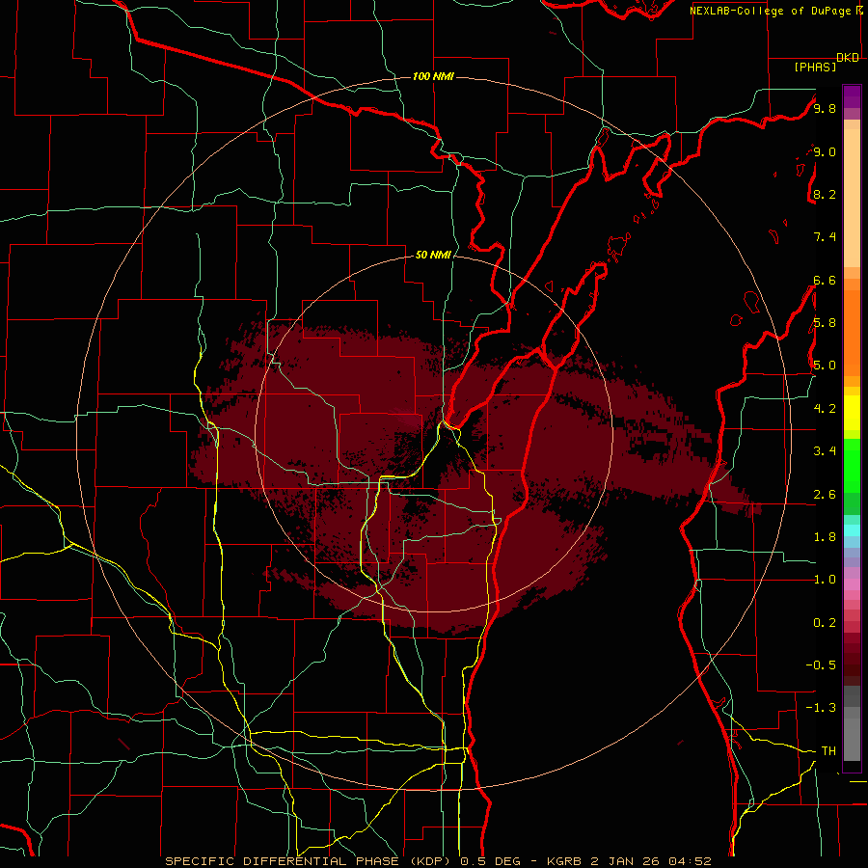
Task: Click the bright green band of the scale
Action: [x=852, y=466]
